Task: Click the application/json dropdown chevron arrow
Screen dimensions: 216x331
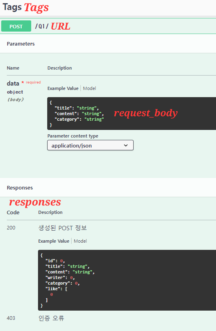Action: pos(126,146)
